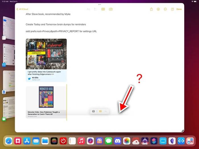Open Shortcuts from the dock
The width and height of the screenshot is (199, 149).
(154, 141)
